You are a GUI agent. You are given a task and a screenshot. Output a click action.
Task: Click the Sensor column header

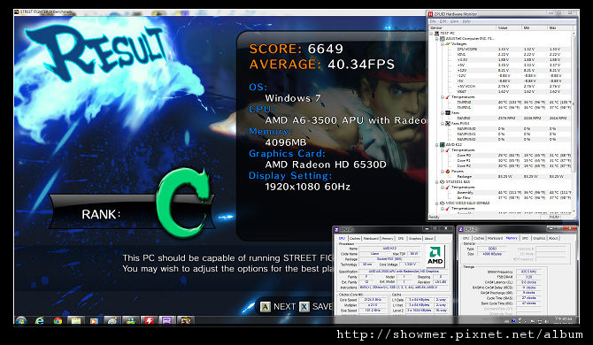[x=462, y=28]
